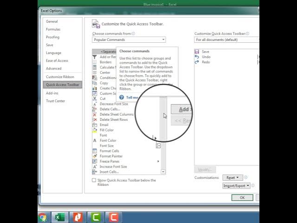The height and width of the screenshot is (223, 297).
Task: Open the Proofing options category
Action: pyautogui.click(x=52, y=37)
